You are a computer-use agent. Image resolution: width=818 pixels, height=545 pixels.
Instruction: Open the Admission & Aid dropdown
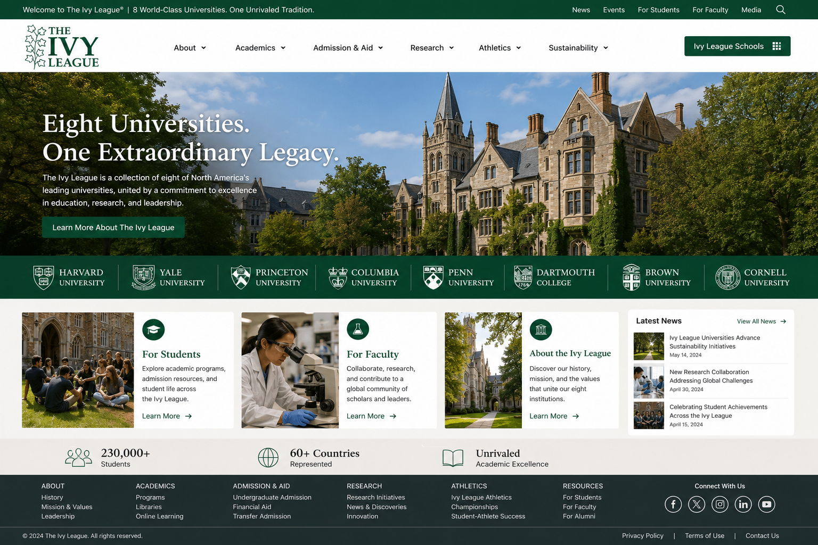pyautogui.click(x=348, y=48)
